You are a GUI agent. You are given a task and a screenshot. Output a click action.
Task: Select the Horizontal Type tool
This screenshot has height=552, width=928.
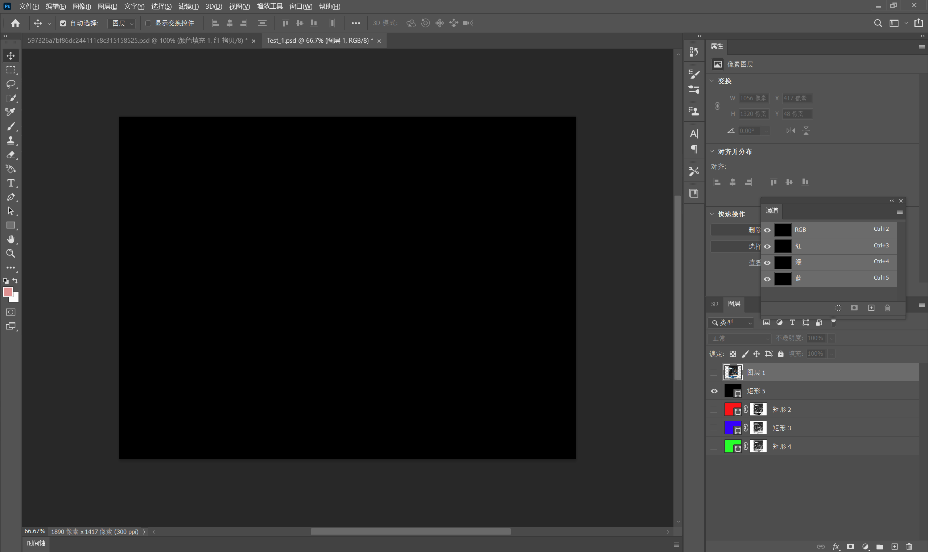tap(11, 183)
